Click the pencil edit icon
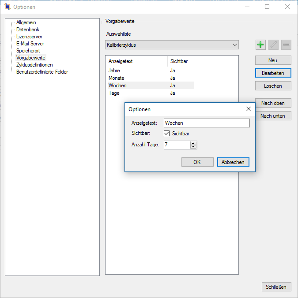The height and width of the screenshot is (298, 298). (273, 45)
